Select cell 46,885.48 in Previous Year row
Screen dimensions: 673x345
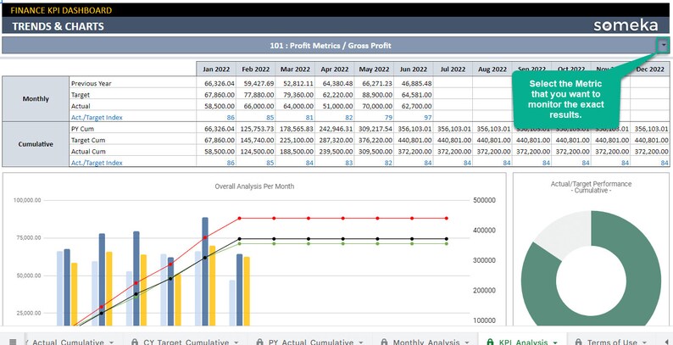pos(414,83)
